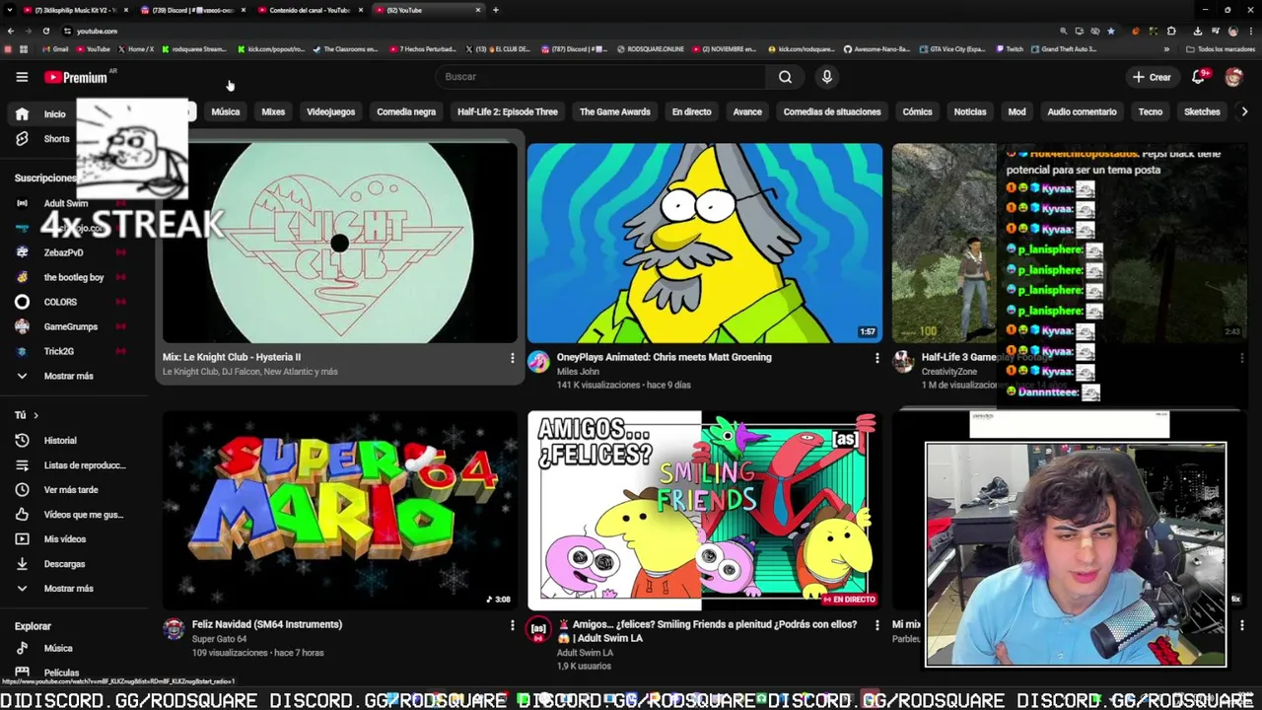Open the account avatar menu
Viewport: 1262px width, 710px height.
click(x=1233, y=77)
